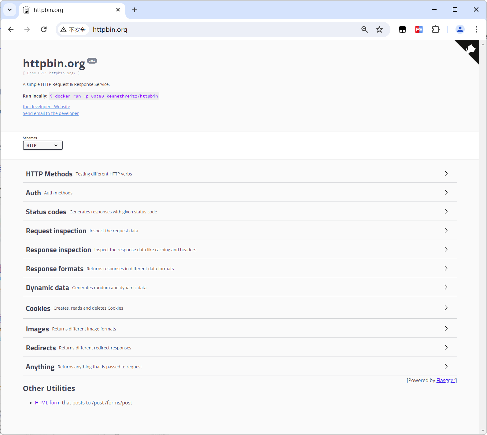The image size is (487, 435).
Task: Open the Flasgger link
Action: point(446,380)
